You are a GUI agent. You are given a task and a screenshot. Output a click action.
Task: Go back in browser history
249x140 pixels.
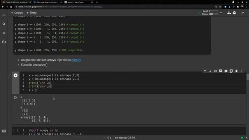coord(3,7)
